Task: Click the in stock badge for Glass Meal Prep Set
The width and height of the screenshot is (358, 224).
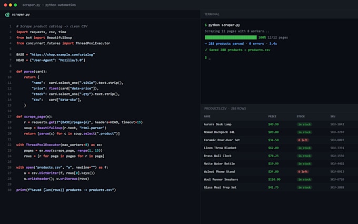Action: (304, 188)
